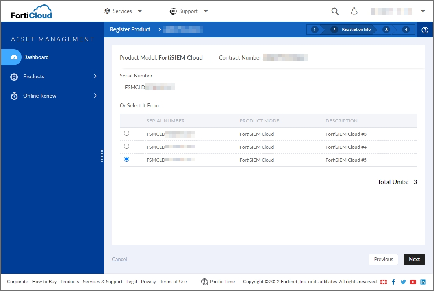The width and height of the screenshot is (434, 291).
Task: Select the FortiSIEM Cloud #5 radio button
Action: 126,159
